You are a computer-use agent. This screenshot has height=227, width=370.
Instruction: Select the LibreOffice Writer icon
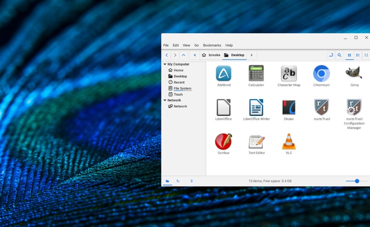click(x=256, y=107)
